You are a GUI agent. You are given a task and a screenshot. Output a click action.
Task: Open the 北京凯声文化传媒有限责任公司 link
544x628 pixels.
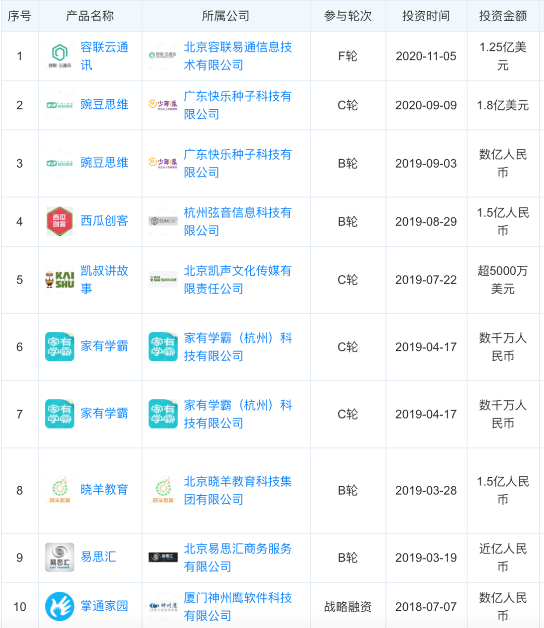(238, 280)
